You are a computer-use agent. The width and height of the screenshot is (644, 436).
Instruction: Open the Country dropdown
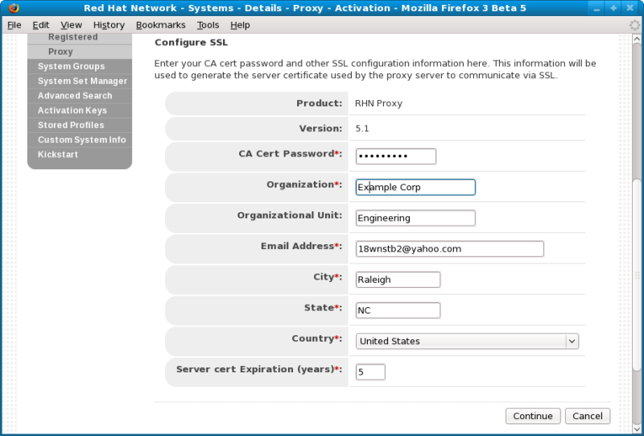[467, 341]
